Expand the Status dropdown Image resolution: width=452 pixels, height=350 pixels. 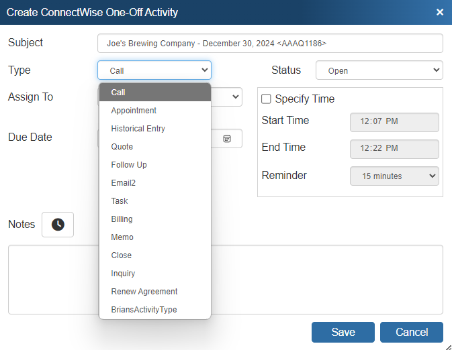379,70
